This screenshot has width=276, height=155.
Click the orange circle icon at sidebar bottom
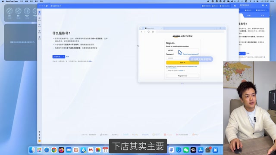pyautogui.click(x=39, y=141)
